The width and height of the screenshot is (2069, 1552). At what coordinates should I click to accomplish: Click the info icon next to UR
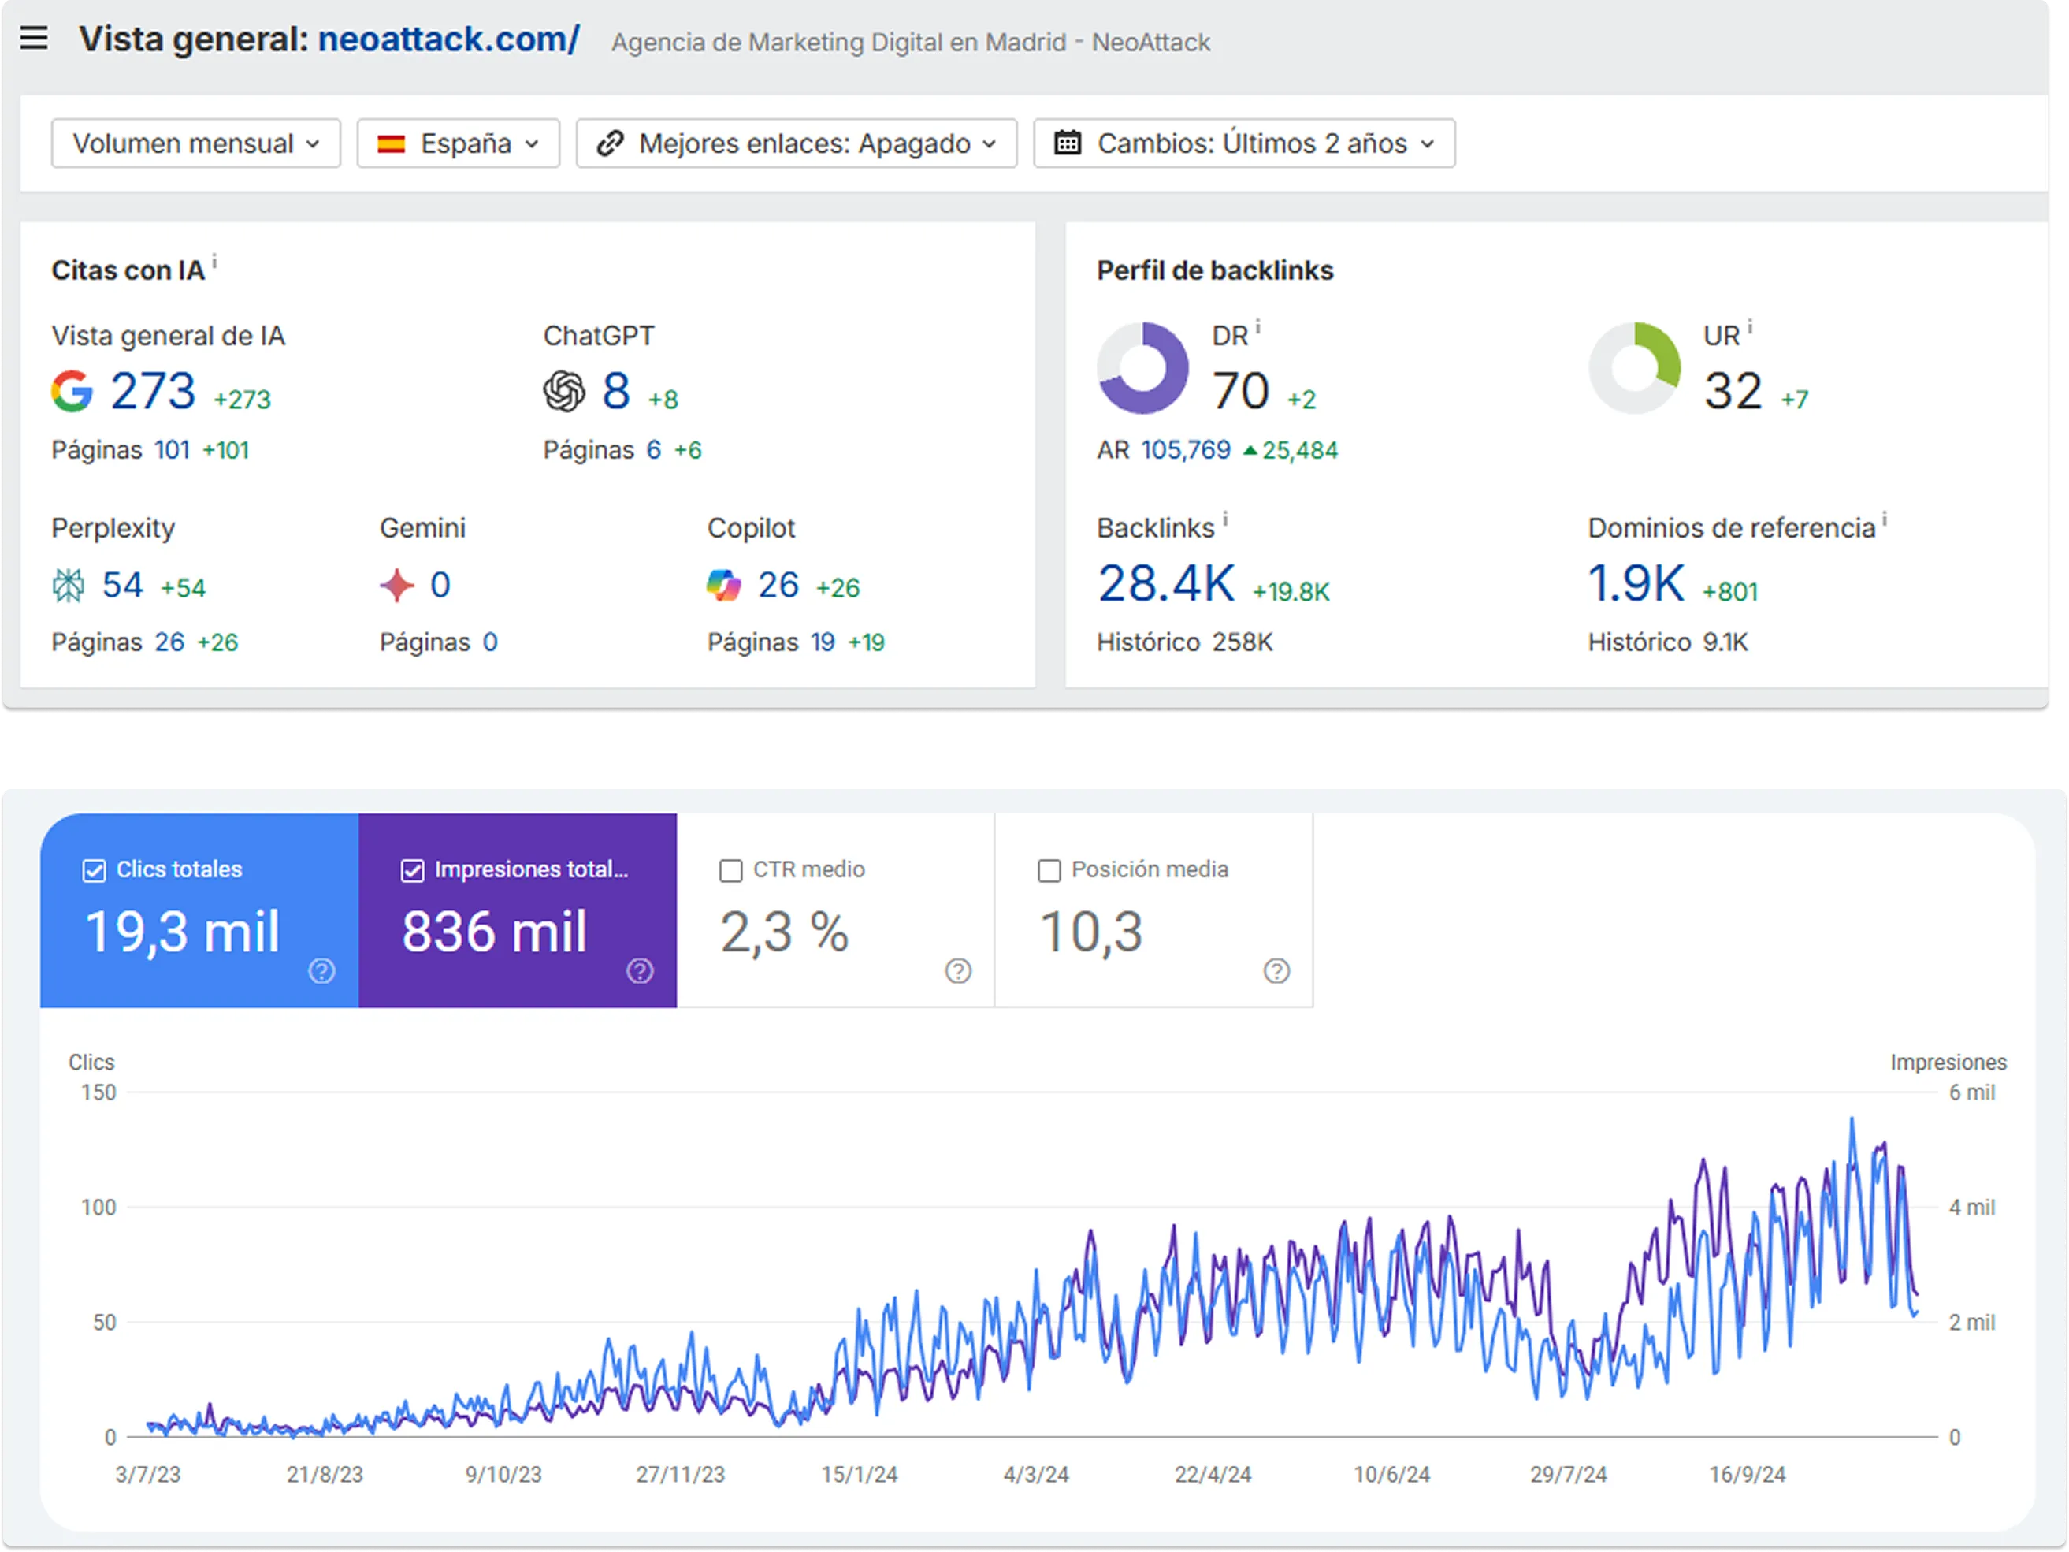pos(1750,327)
